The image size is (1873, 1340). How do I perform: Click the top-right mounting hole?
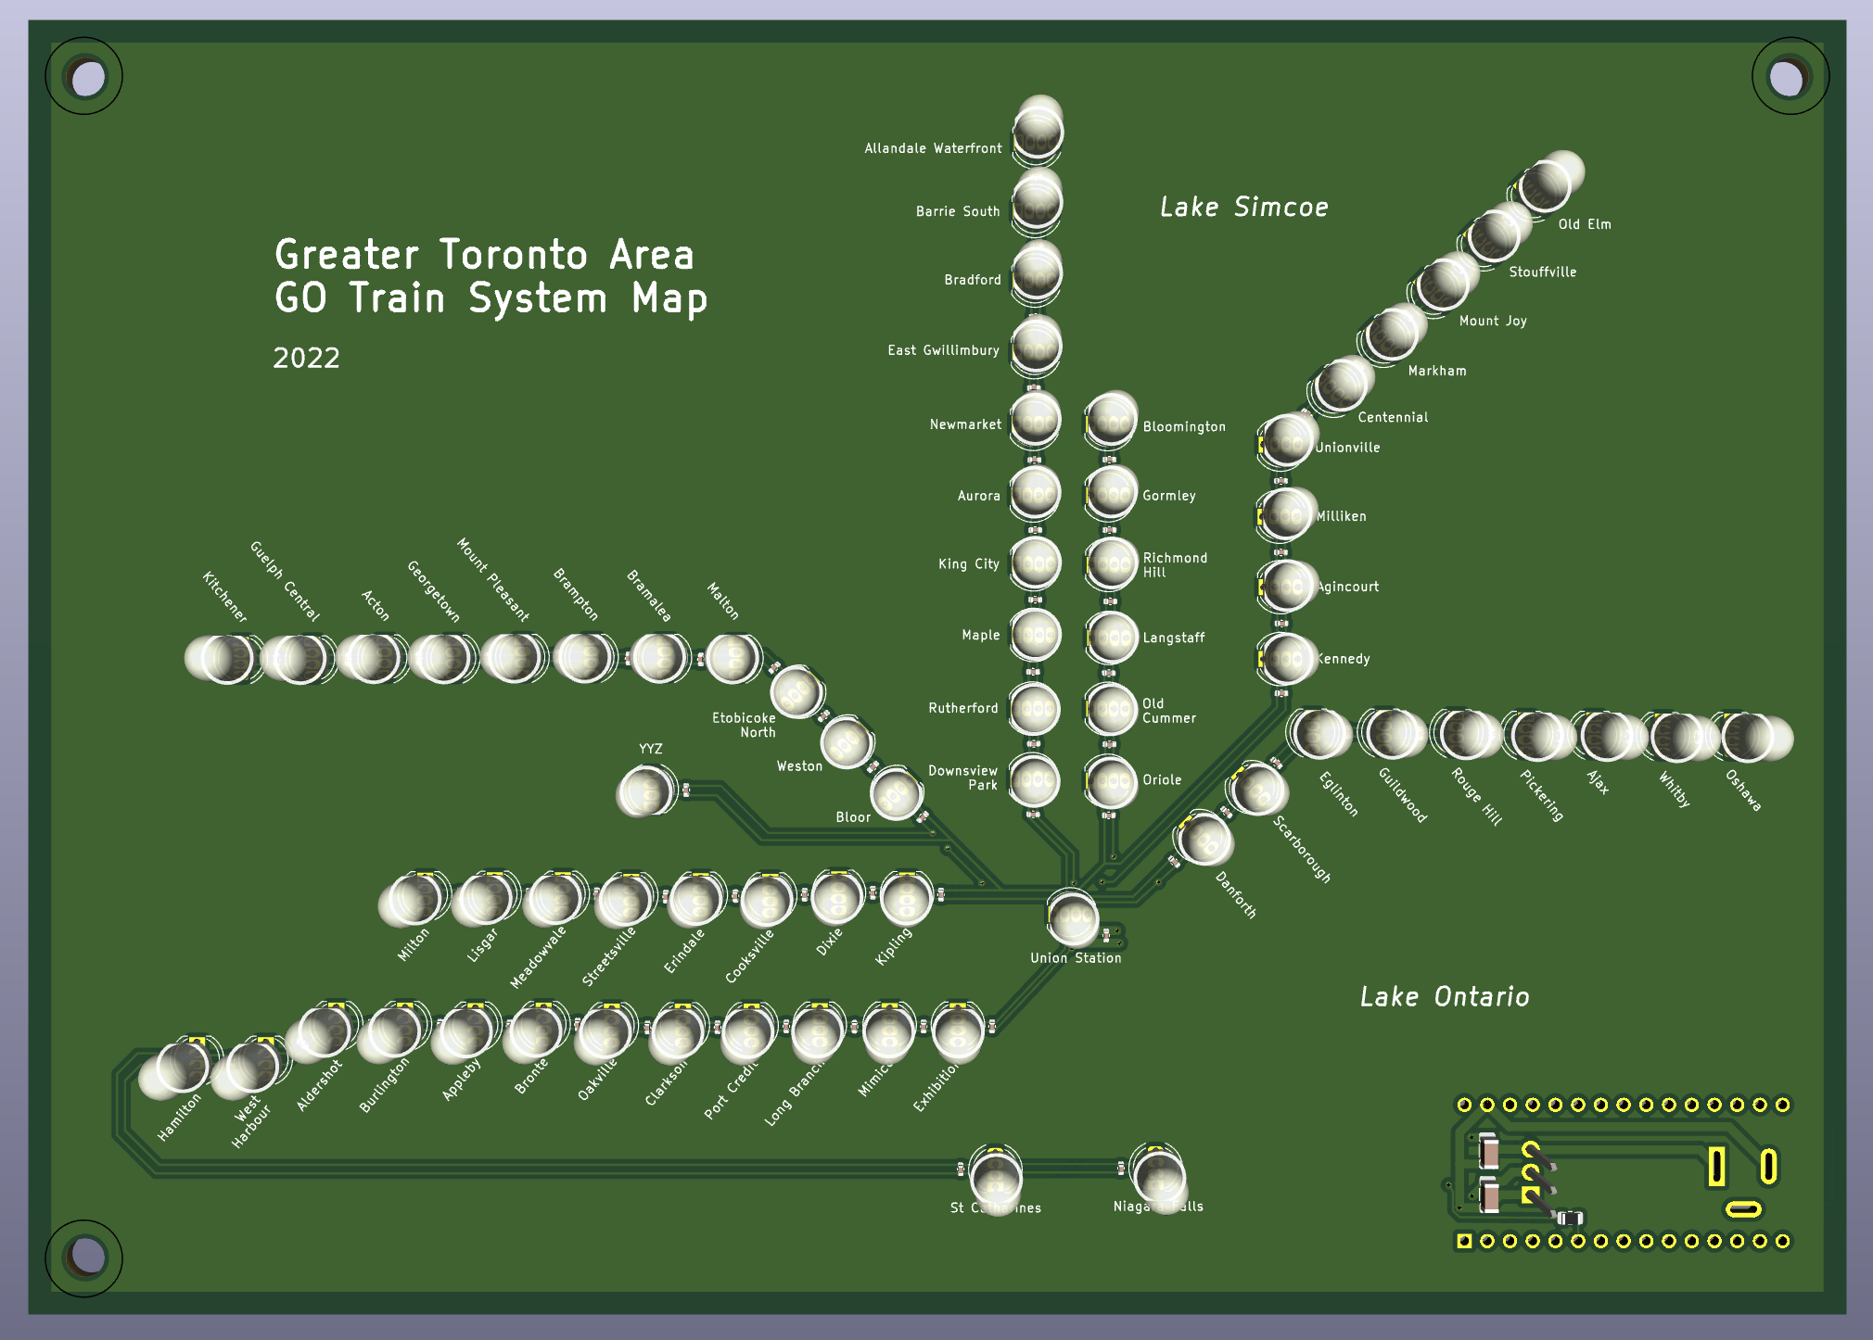point(1790,77)
